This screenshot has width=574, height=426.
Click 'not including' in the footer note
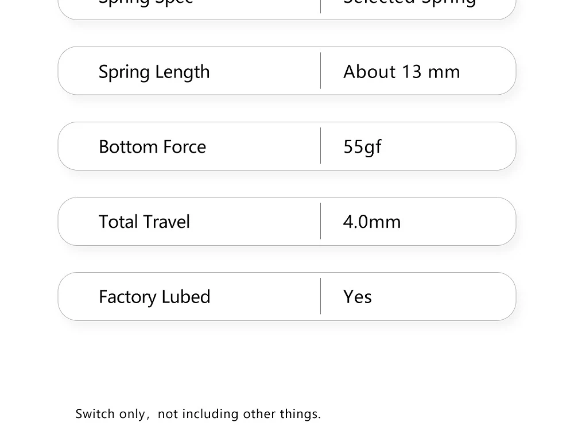[198, 414]
